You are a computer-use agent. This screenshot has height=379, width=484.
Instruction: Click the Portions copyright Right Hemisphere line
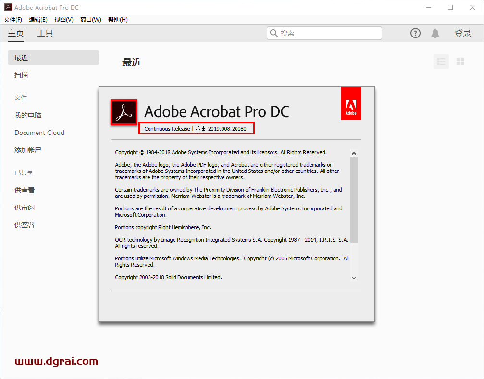pyautogui.click(x=163, y=227)
